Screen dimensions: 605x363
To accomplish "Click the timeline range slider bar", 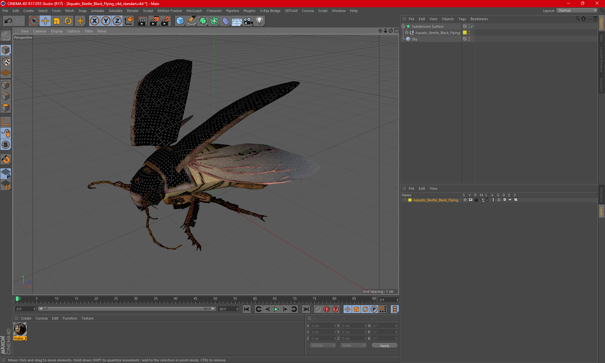I will (x=127, y=309).
